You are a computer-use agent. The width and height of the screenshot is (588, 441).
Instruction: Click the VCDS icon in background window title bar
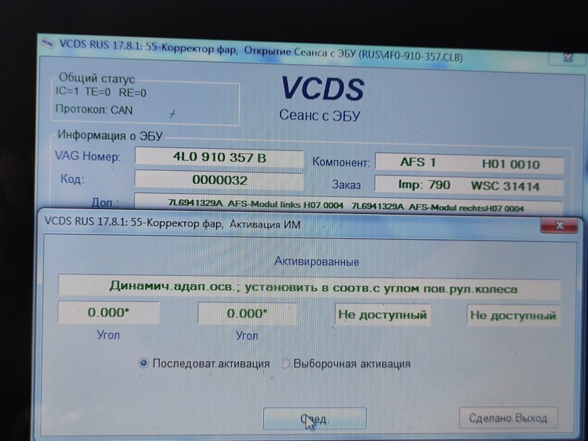48,43
